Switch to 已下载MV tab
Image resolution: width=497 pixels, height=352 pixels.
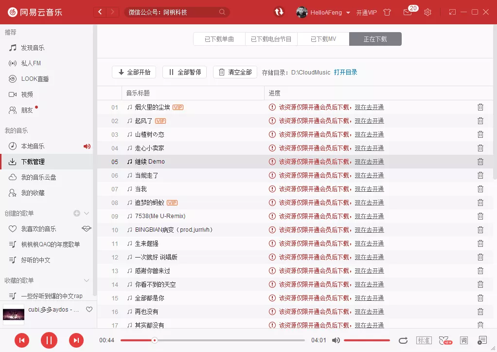[x=323, y=39]
